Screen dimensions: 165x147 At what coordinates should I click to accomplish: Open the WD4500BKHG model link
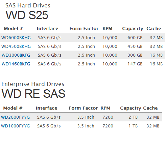[x=16, y=47]
